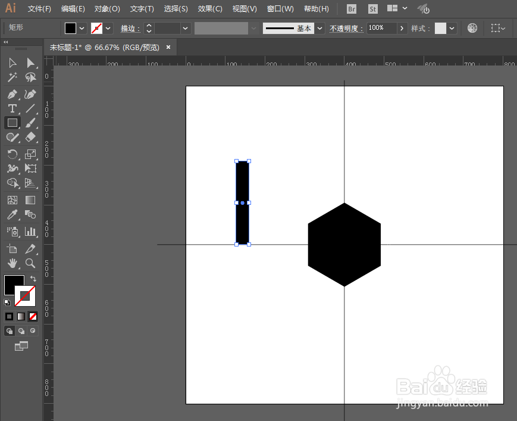Activate the Perspective Grid tool
517x421 pixels.
pyautogui.click(x=31, y=182)
